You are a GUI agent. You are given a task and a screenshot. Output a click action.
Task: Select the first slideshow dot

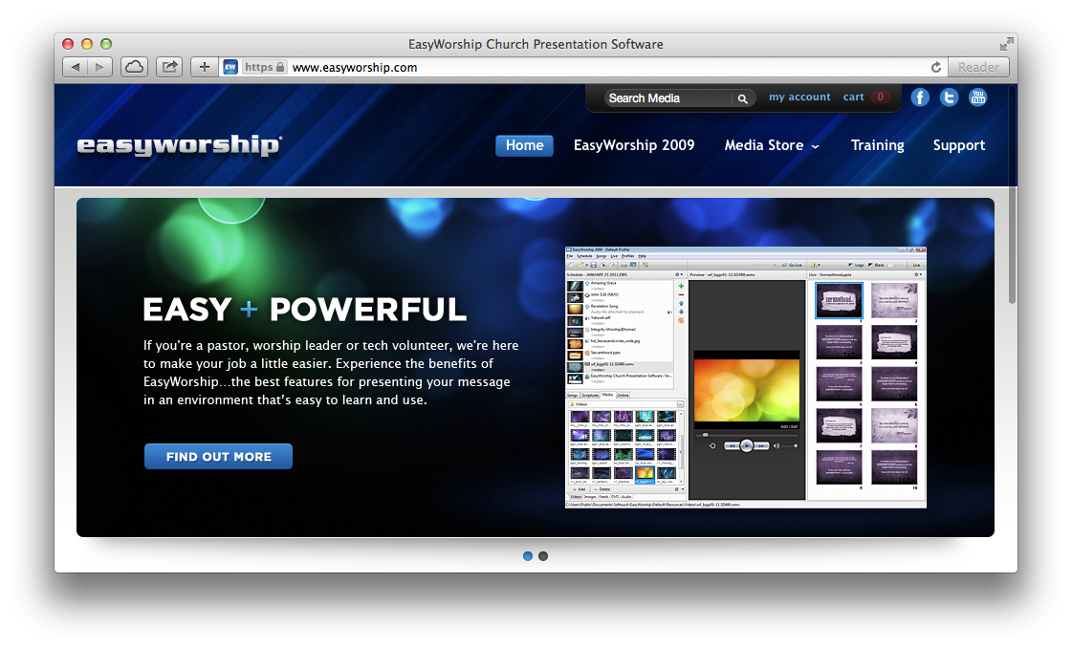pos(528,556)
